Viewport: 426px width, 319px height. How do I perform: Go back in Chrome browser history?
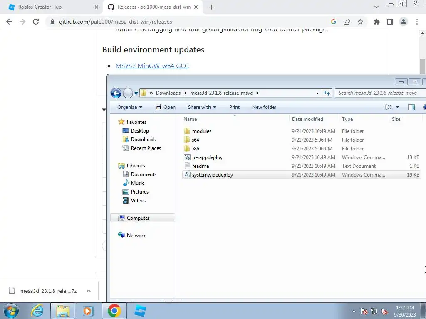pyautogui.click(x=9, y=22)
